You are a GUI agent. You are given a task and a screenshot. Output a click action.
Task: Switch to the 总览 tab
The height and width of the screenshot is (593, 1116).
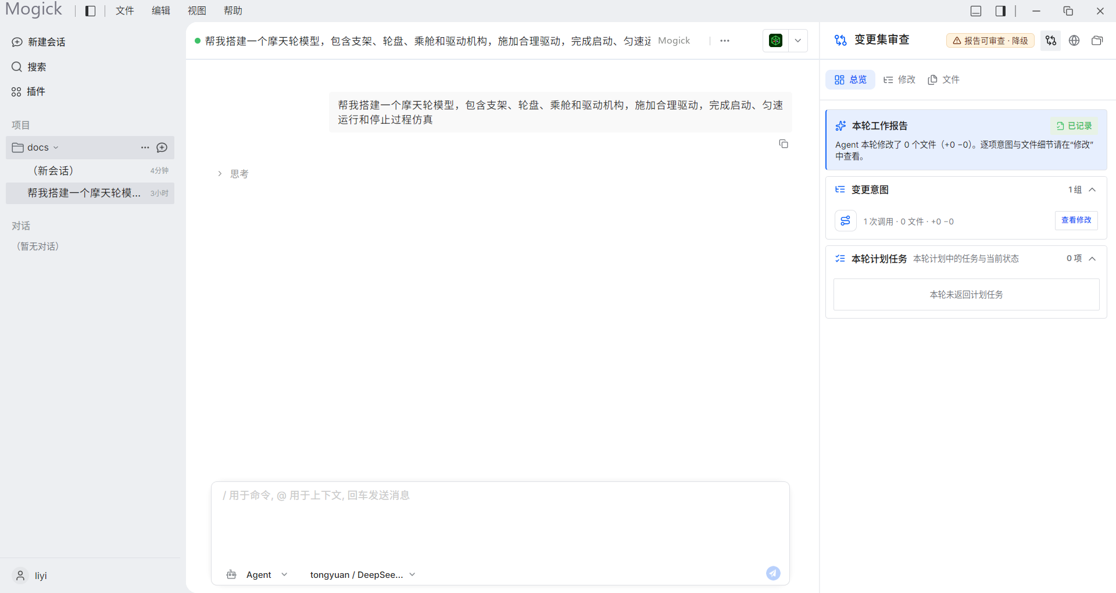(850, 80)
